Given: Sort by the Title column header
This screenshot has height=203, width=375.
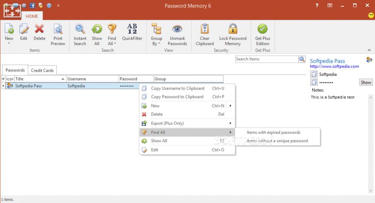Looking at the screenshot, I should 40,79.
